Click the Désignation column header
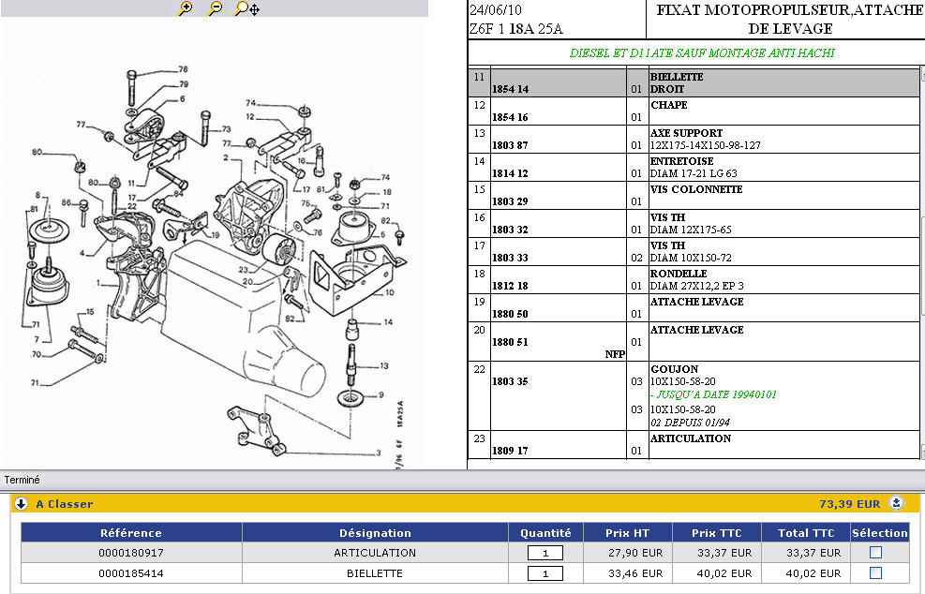This screenshot has height=594, width=925. 375,533
